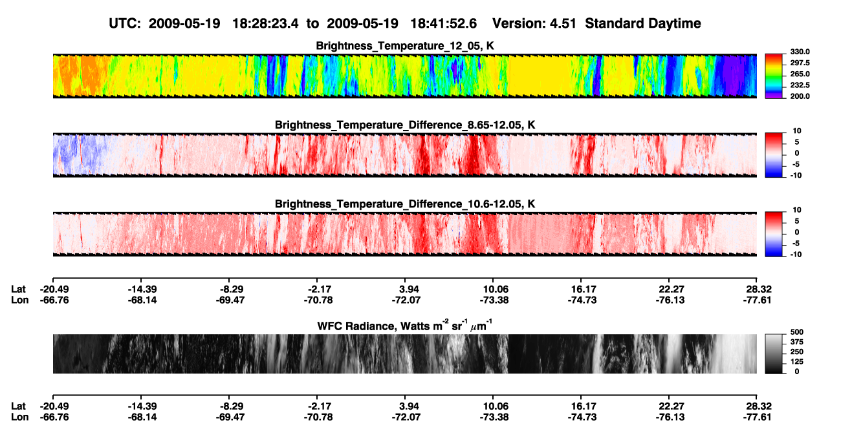
Task: Click the end time 18:41:52.6 in the title
Action: 443,23
